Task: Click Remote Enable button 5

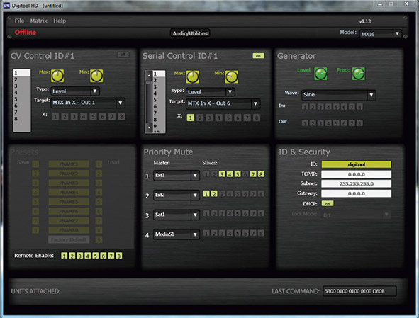Action: pos(96,256)
